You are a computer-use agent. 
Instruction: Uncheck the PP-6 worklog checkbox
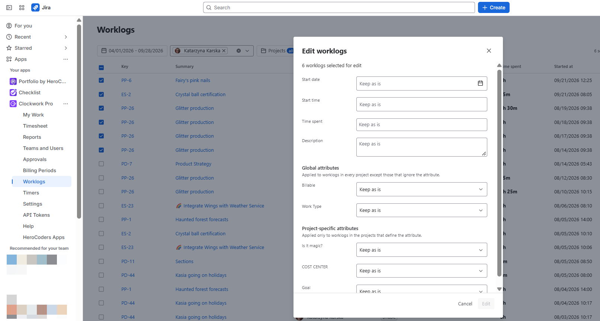[101, 80]
